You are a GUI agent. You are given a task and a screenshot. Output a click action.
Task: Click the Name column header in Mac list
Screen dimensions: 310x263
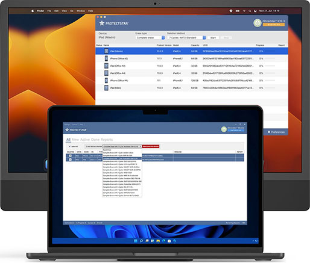pos(106,45)
